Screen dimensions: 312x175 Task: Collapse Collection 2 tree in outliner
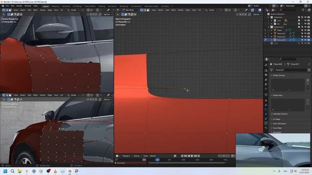[x=269, y=27]
